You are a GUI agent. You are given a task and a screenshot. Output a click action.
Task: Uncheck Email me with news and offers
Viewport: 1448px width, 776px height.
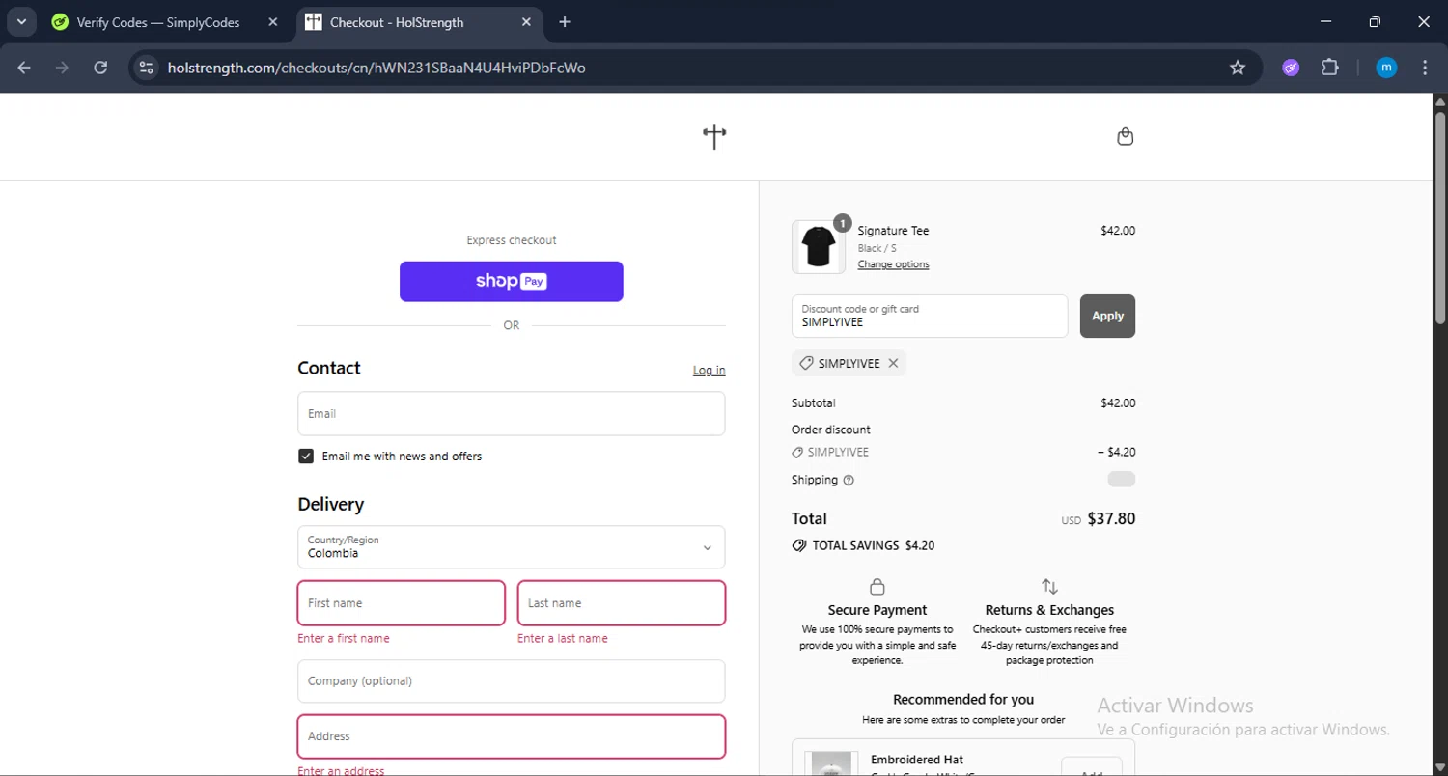click(306, 457)
